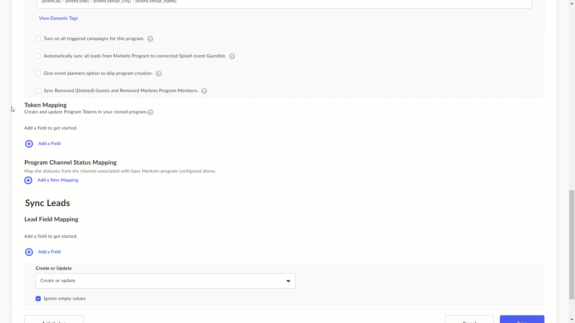Open help icon for automatic lead sync
575x323 pixels.
232,56
